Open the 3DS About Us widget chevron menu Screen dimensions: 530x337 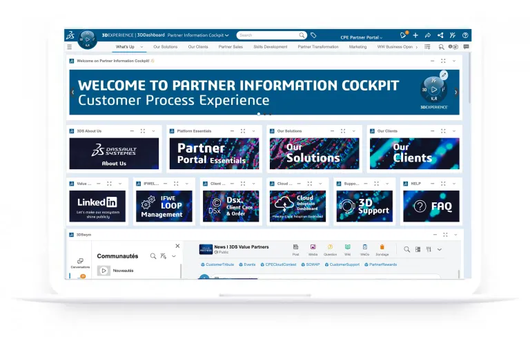[x=153, y=131]
